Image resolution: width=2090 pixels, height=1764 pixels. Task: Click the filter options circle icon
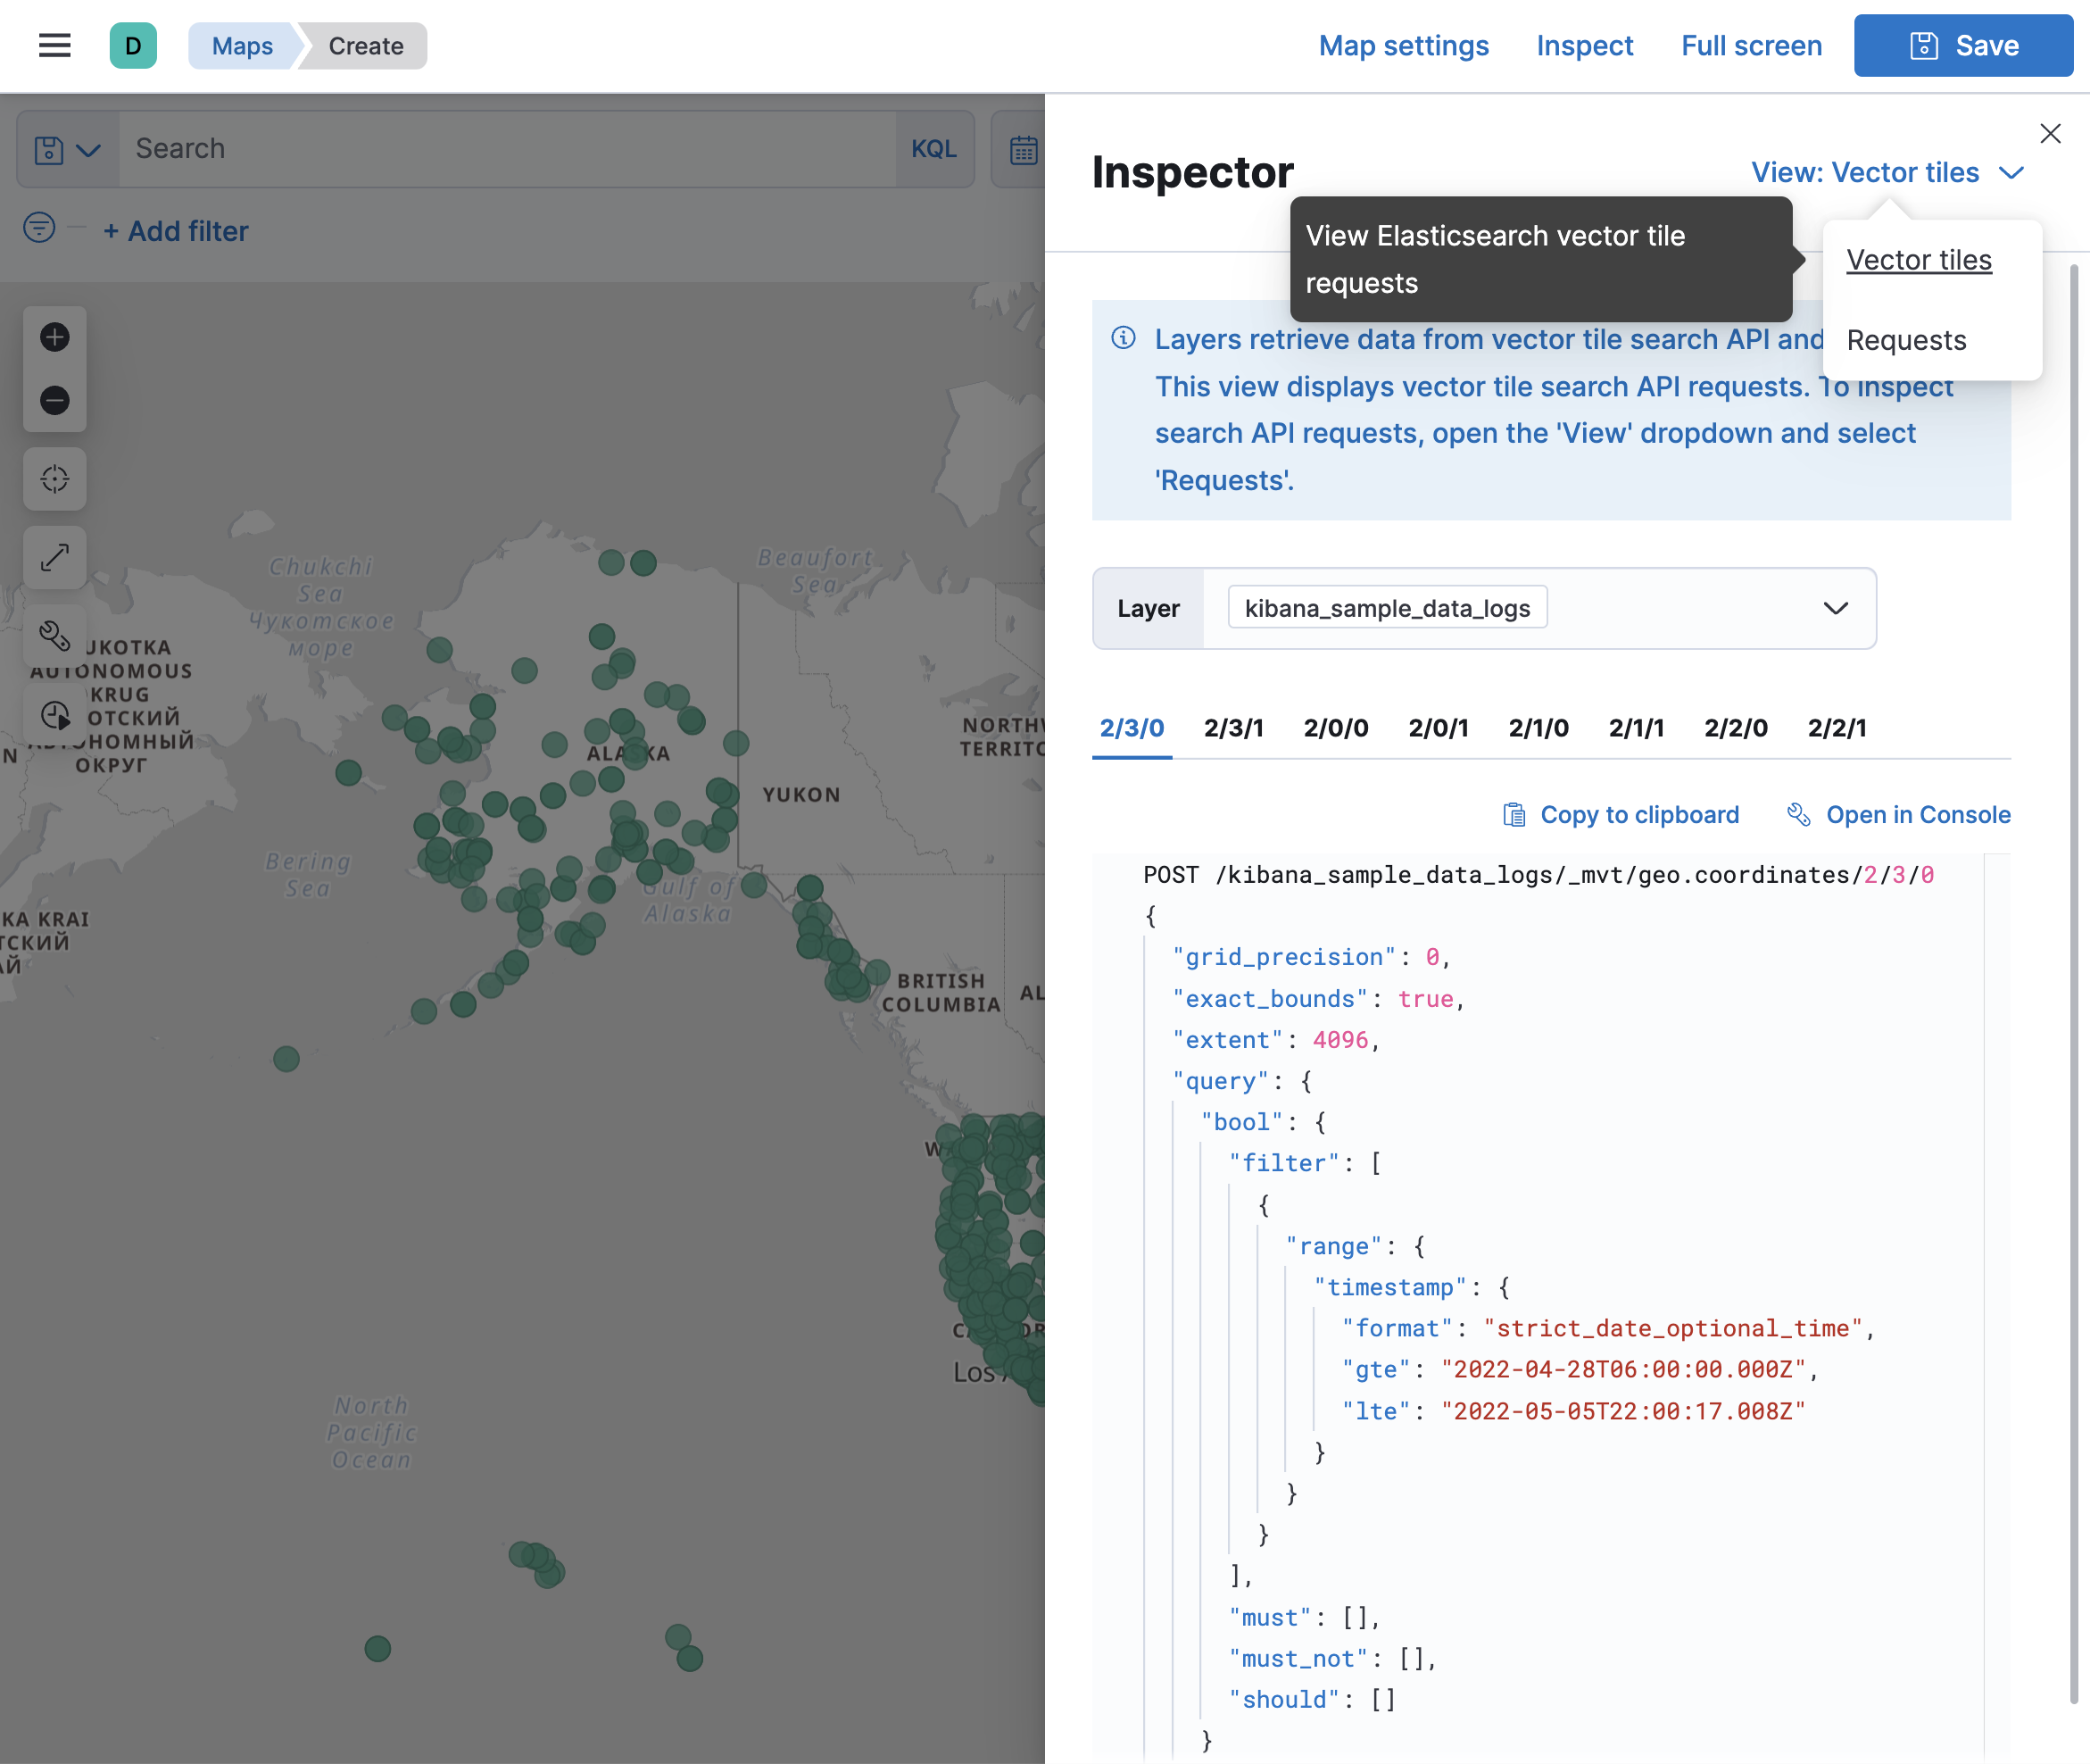coord(39,228)
